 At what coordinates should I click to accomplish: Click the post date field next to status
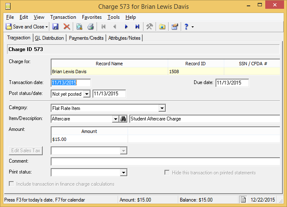109,94
